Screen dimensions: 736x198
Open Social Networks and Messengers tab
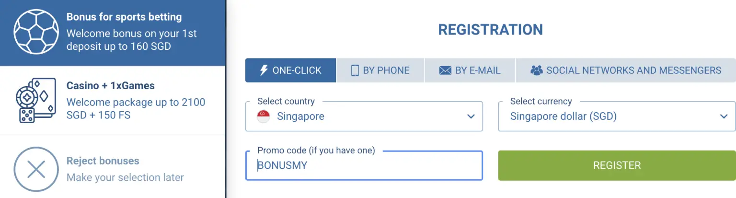pos(626,70)
